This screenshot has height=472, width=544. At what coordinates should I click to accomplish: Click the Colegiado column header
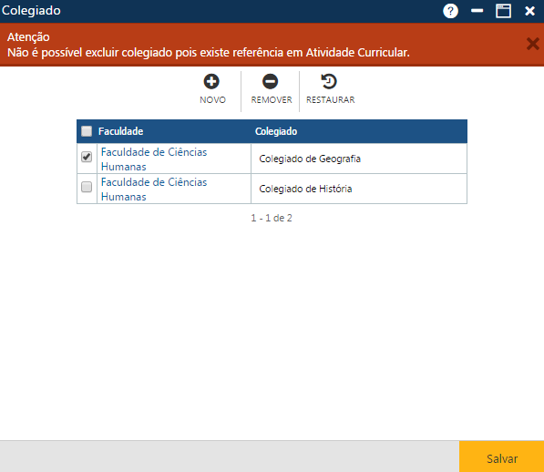click(x=276, y=131)
